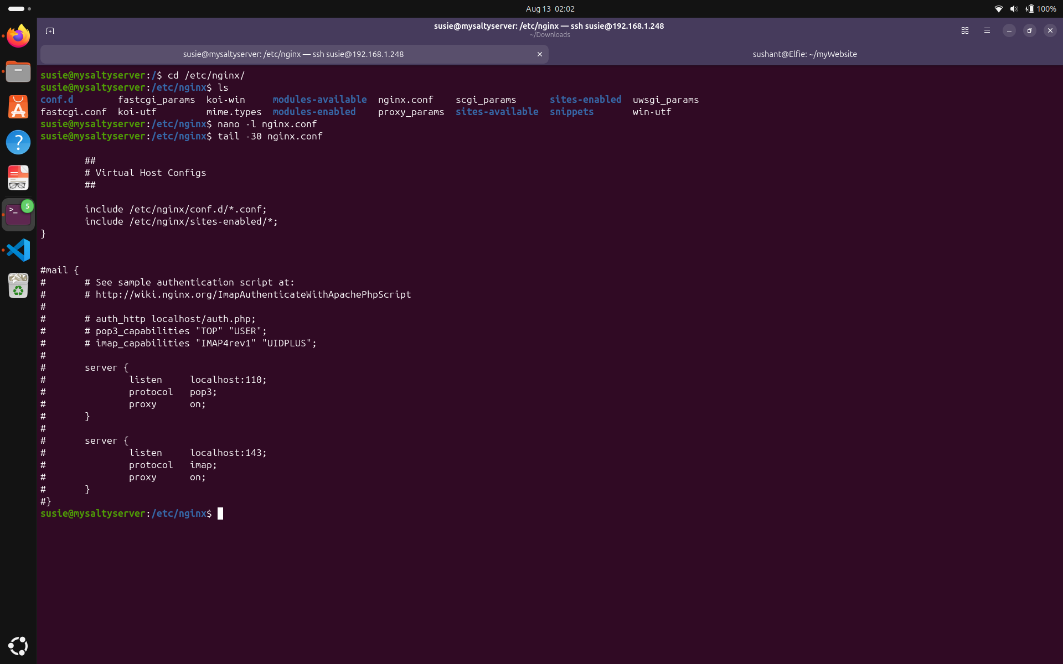The image size is (1063, 664).
Task: Click the Terminal icon in dock
Action: (18, 215)
